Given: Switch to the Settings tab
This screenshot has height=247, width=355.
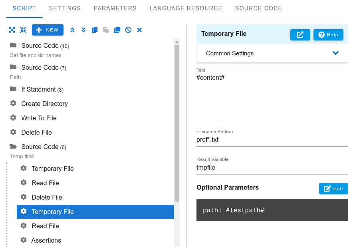Looking at the screenshot, I should tap(65, 8).
